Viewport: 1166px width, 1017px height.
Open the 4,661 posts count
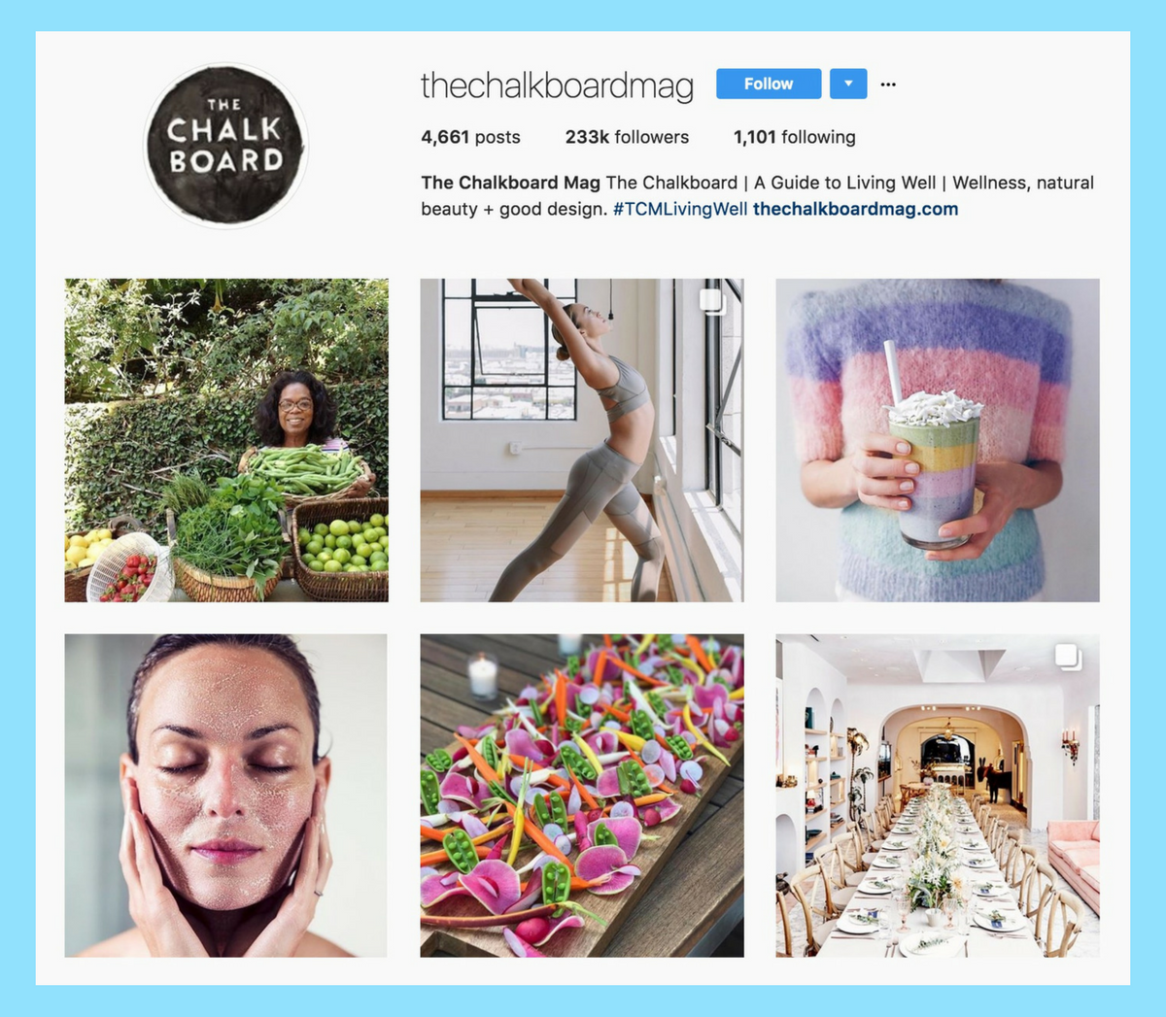point(470,137)
